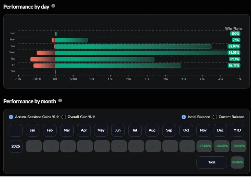Select Accum. Sessions Gains % radio button

tap(11, 117)
